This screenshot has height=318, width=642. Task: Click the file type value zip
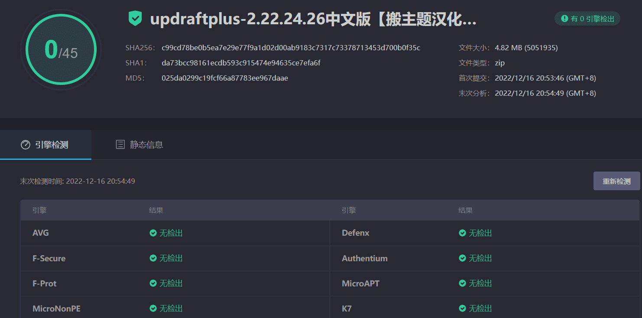(500, 63)
